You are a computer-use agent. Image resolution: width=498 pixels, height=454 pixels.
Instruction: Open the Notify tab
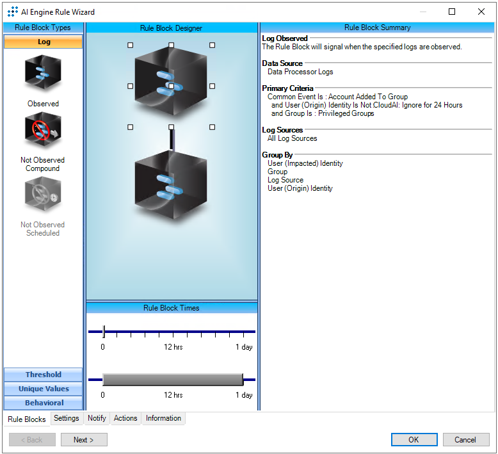pyautogui.click(x=97, y=418)
